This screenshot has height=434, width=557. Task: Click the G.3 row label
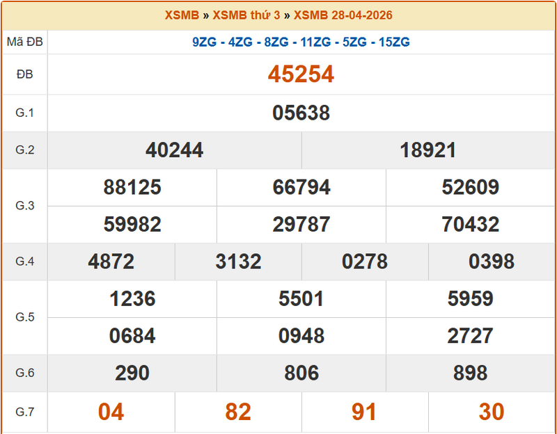tap(25, 206)
